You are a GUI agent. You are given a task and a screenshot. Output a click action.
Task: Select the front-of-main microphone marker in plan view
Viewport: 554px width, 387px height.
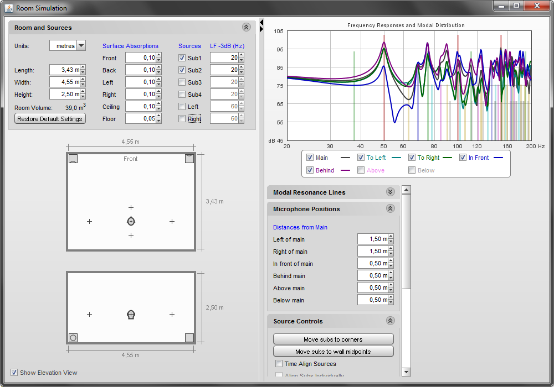pyautogui.click(x=131, y=208)
